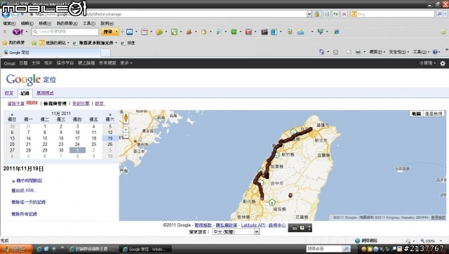This screenshot has height=254, width=449.
Task: Click the Street View pegman on map
Action: pyautogui.click(x=126, y=118)
